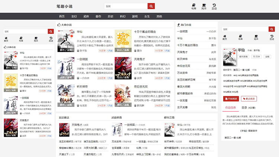Click search button in right mobile preview
Image resolution: width=279 pixels, height=157 pixels.
click(272, 29)
